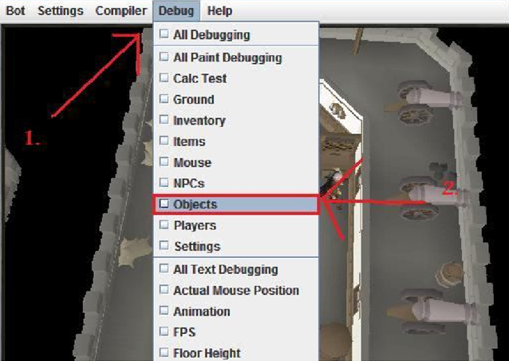Image resolution: width=509 pixels, height=361 pixels.
Task: Enable the Calc Test debug option
Action: tap(236, 78)
